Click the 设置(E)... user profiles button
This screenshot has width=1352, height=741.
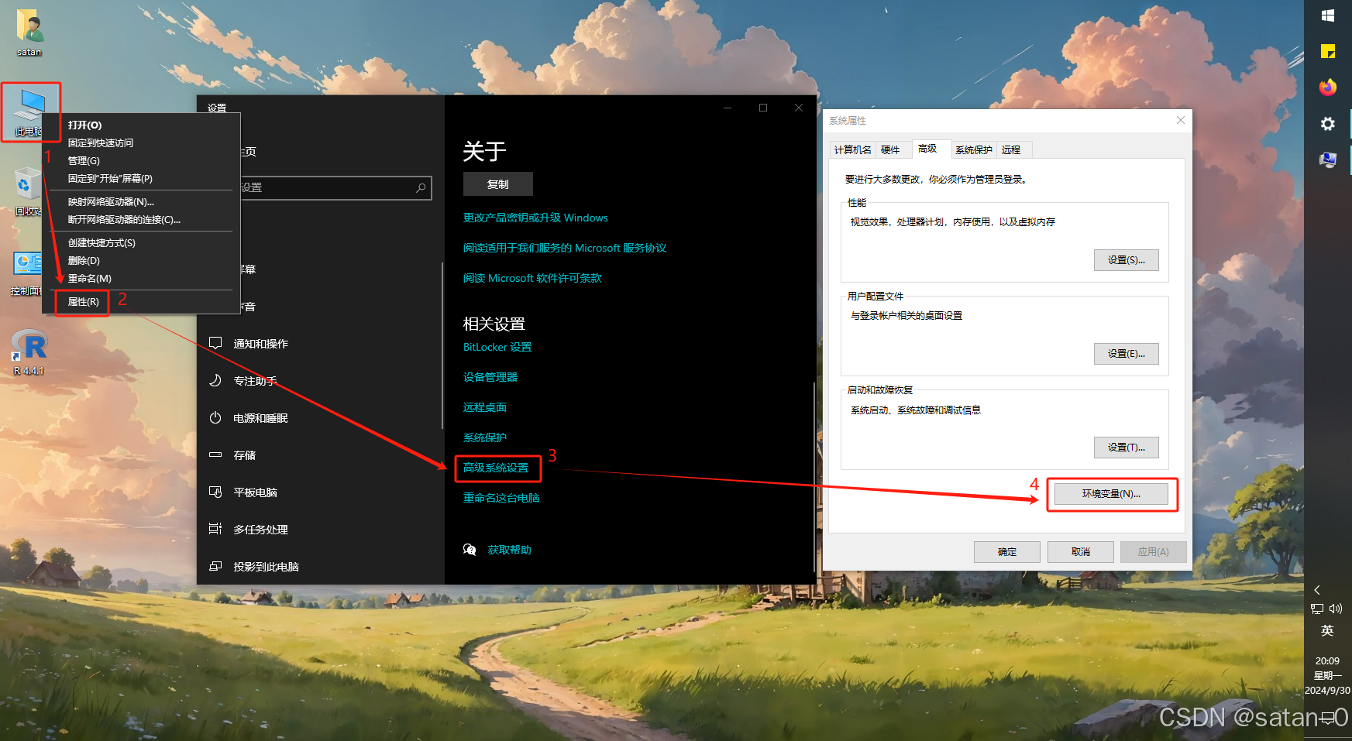[x=1127, y=354]
